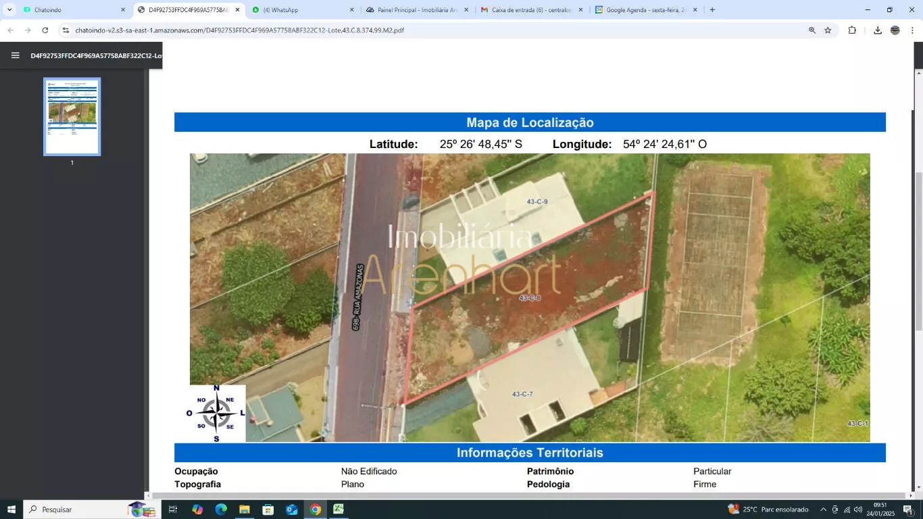View site information icon in address bar
Screen dimensions: 923x519
pos(66,30)
